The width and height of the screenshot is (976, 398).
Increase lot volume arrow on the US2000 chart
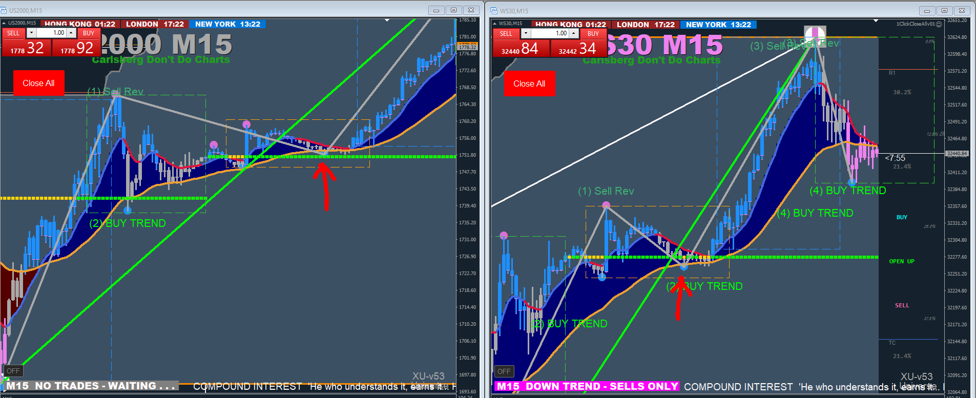tap(71, 33)
